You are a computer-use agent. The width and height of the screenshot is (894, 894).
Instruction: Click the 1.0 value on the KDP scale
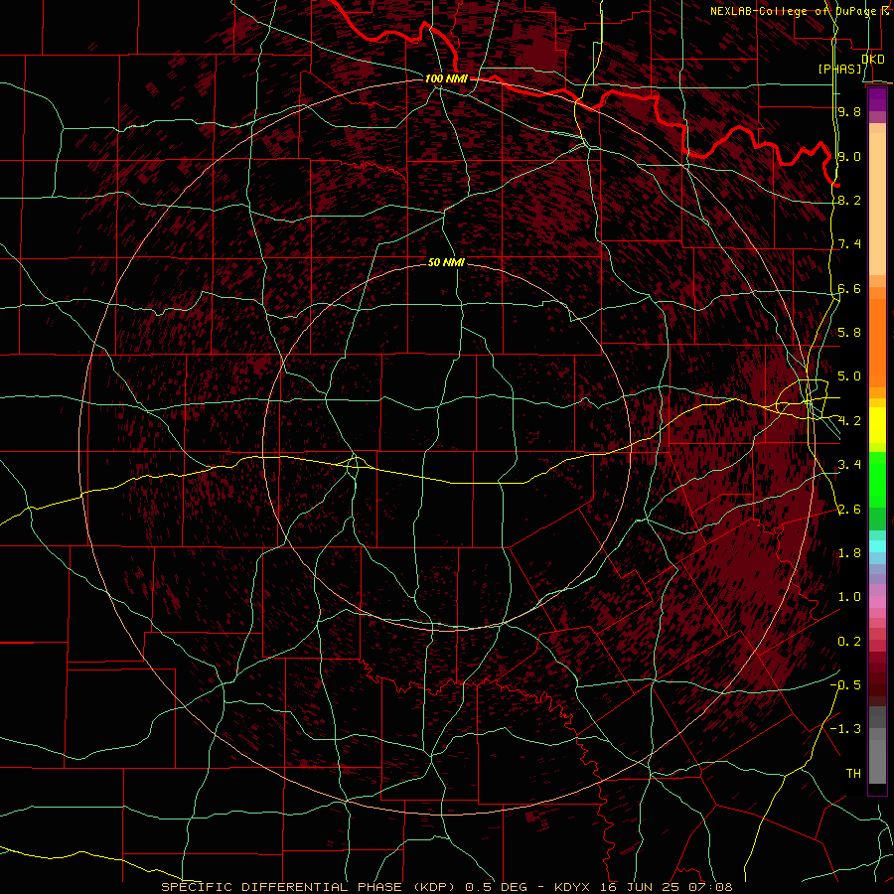849,596
